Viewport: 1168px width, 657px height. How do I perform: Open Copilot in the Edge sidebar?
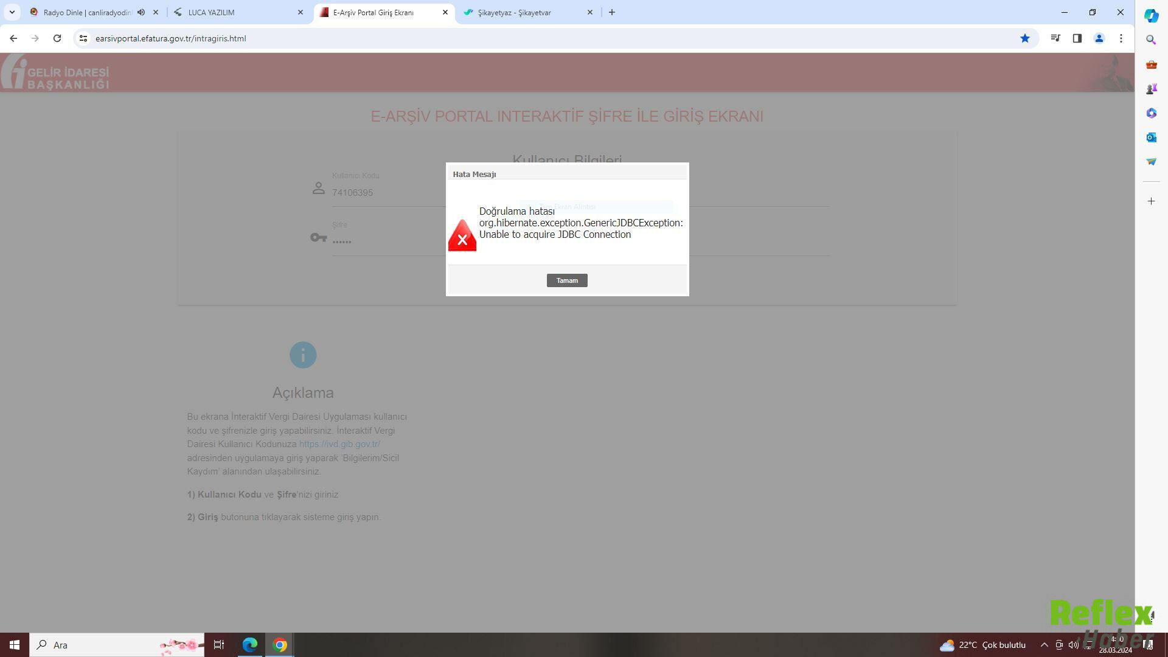[x=1151, y=15]
